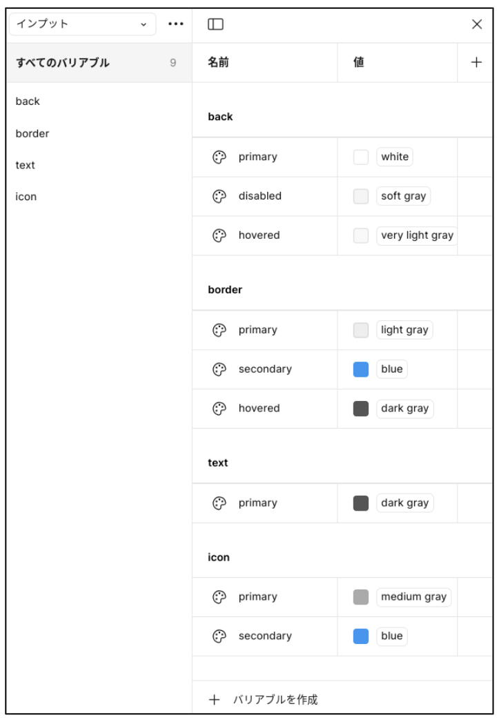The height and width of the screenshot is (722, 499).
Task: Select the border group in the sidebar
Action: point(32,133)
